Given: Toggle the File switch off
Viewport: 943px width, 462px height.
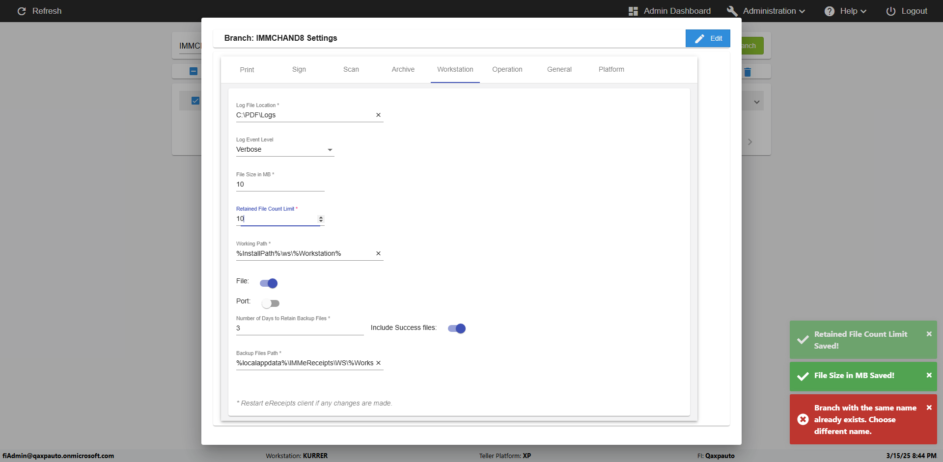Looking at the screenshot, I should pos(269,283).
